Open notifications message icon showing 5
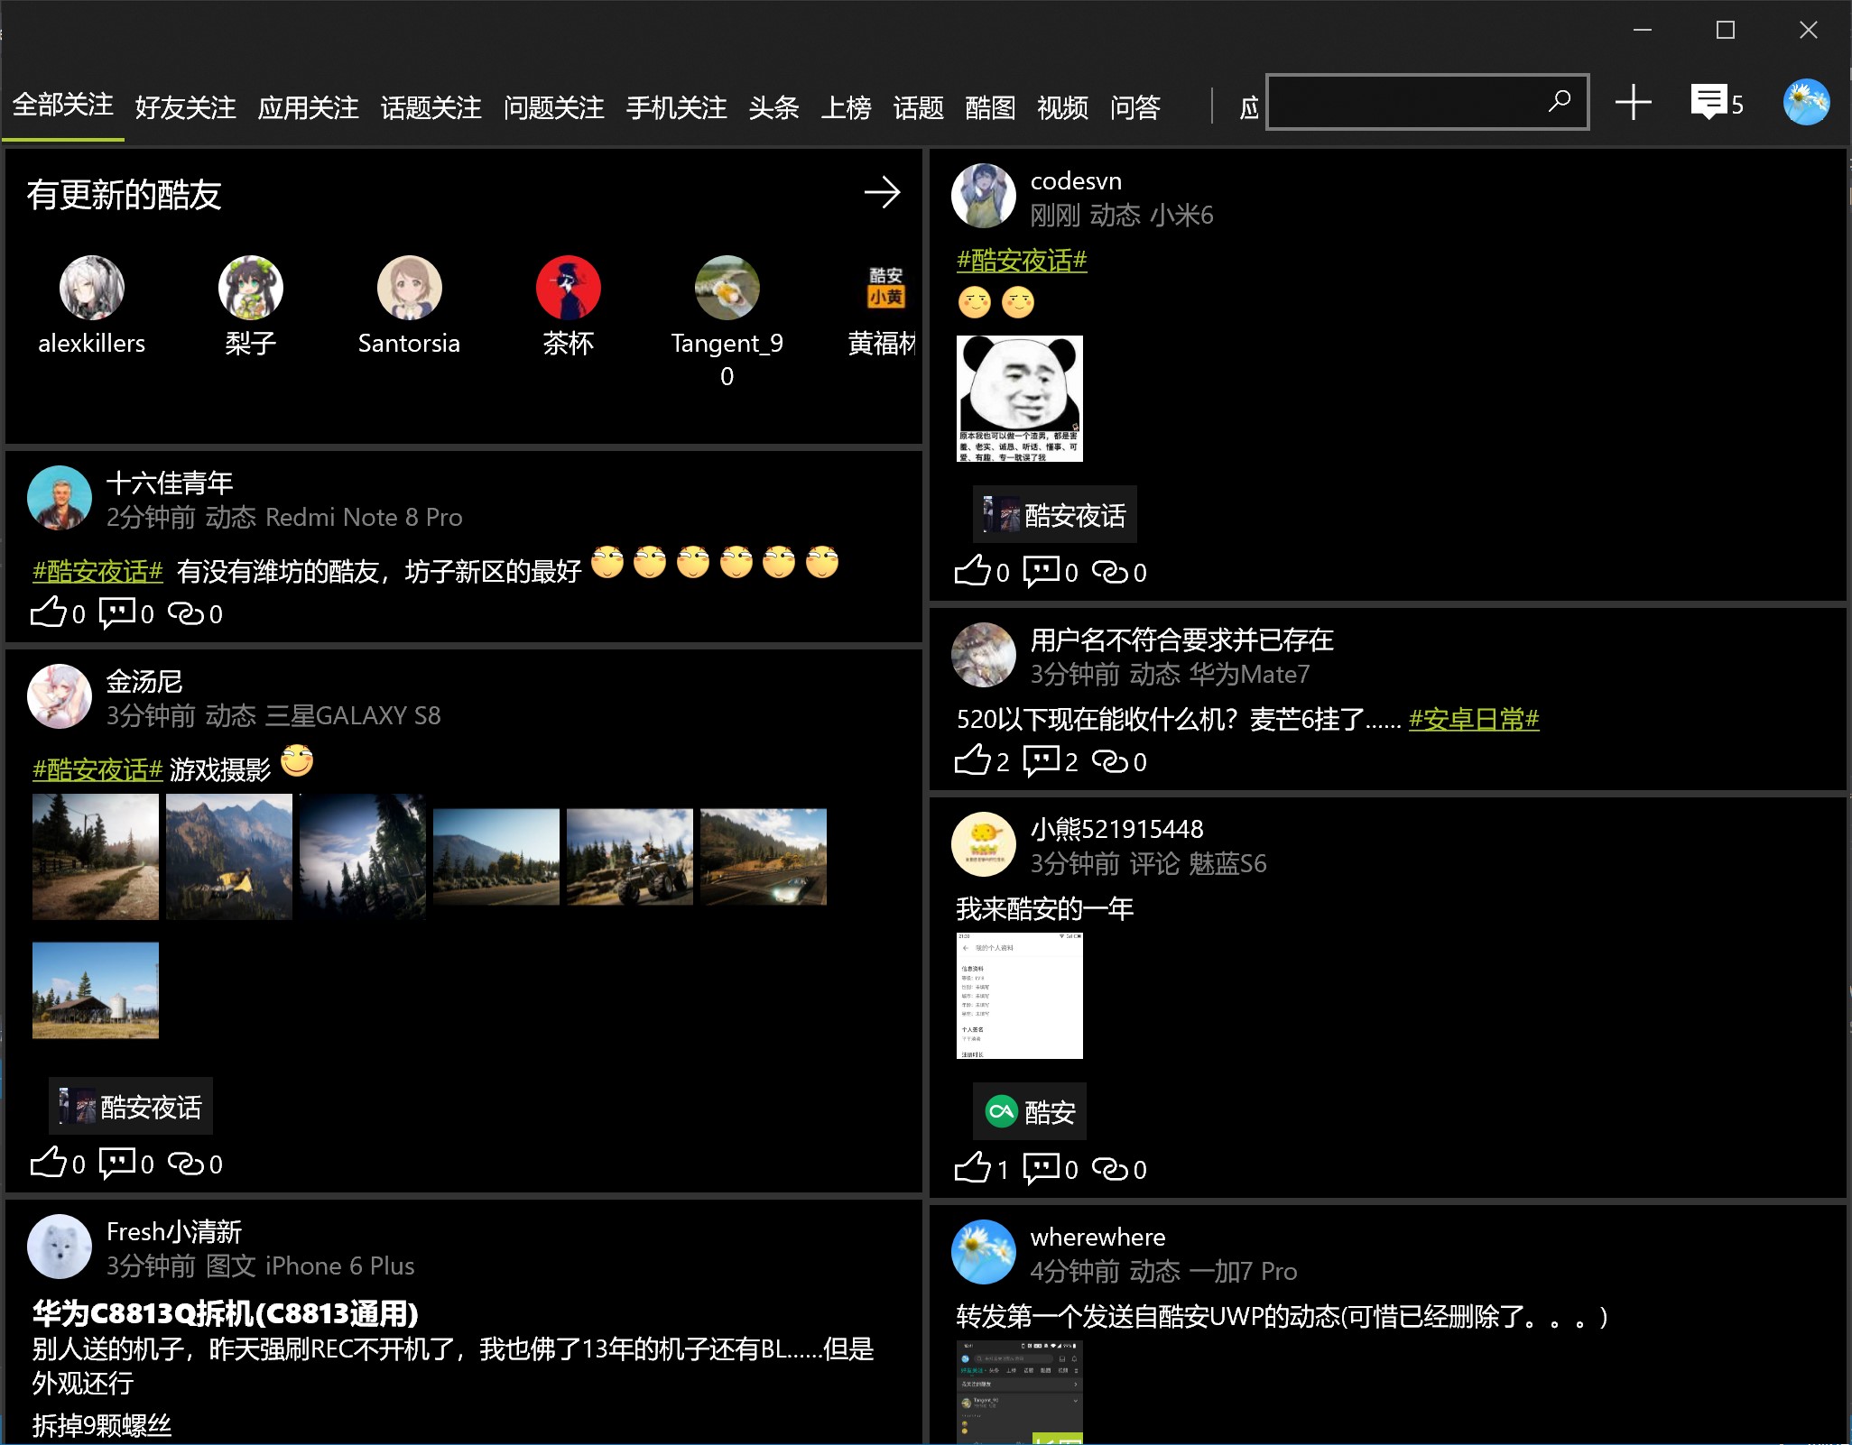Viewport: 1852px width, 1445px height. [x=1708, y=102]
